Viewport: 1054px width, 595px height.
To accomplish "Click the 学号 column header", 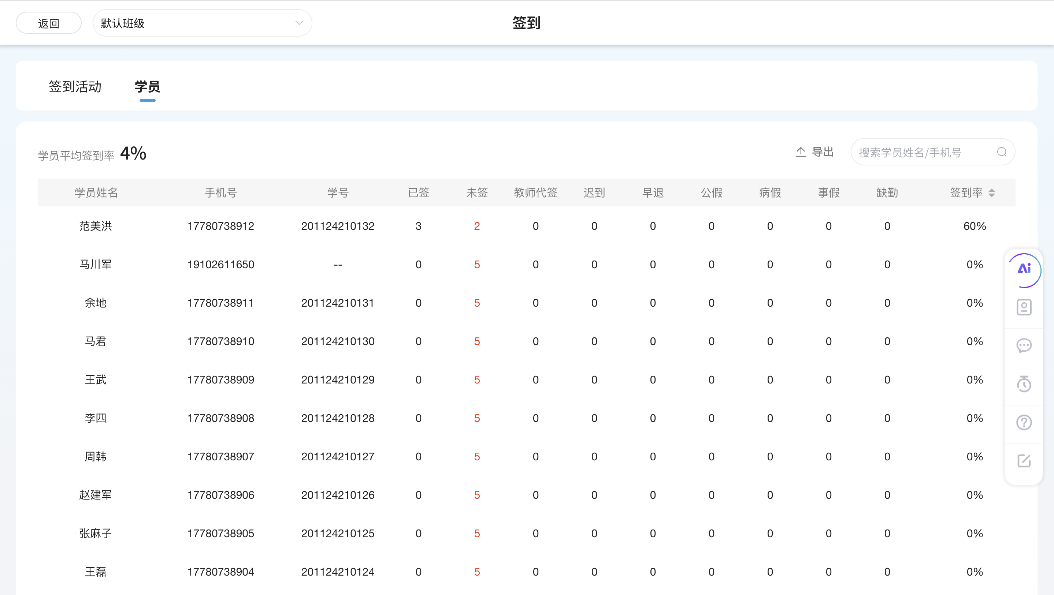I will tap(338, 192).
